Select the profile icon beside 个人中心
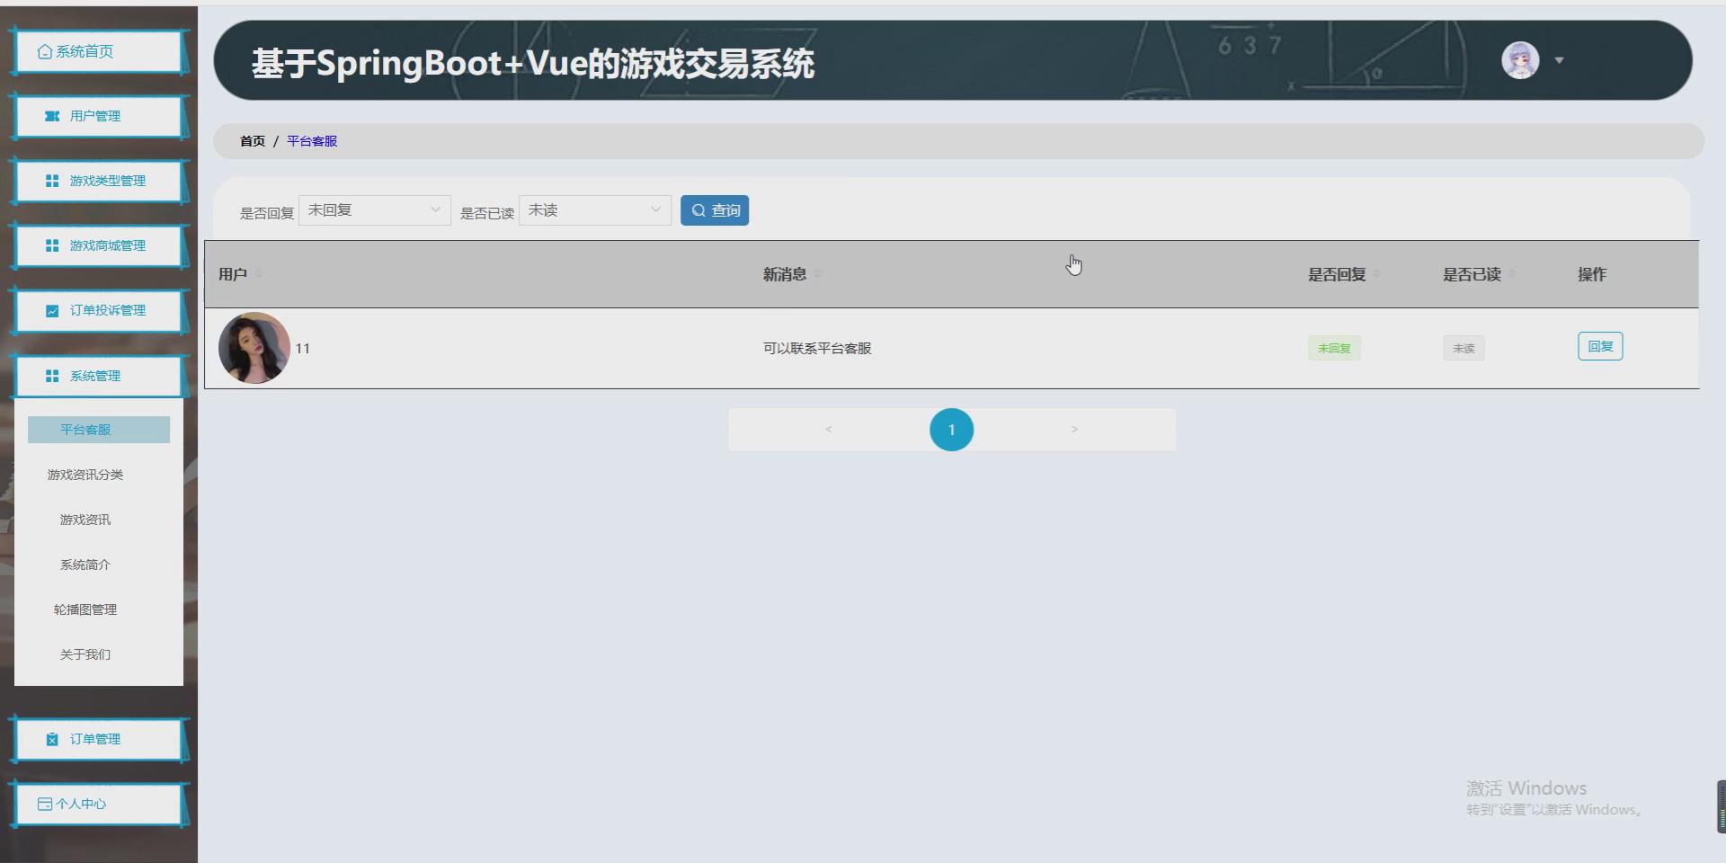This screenshot has width=1726, height=863. tap(45, 803)
